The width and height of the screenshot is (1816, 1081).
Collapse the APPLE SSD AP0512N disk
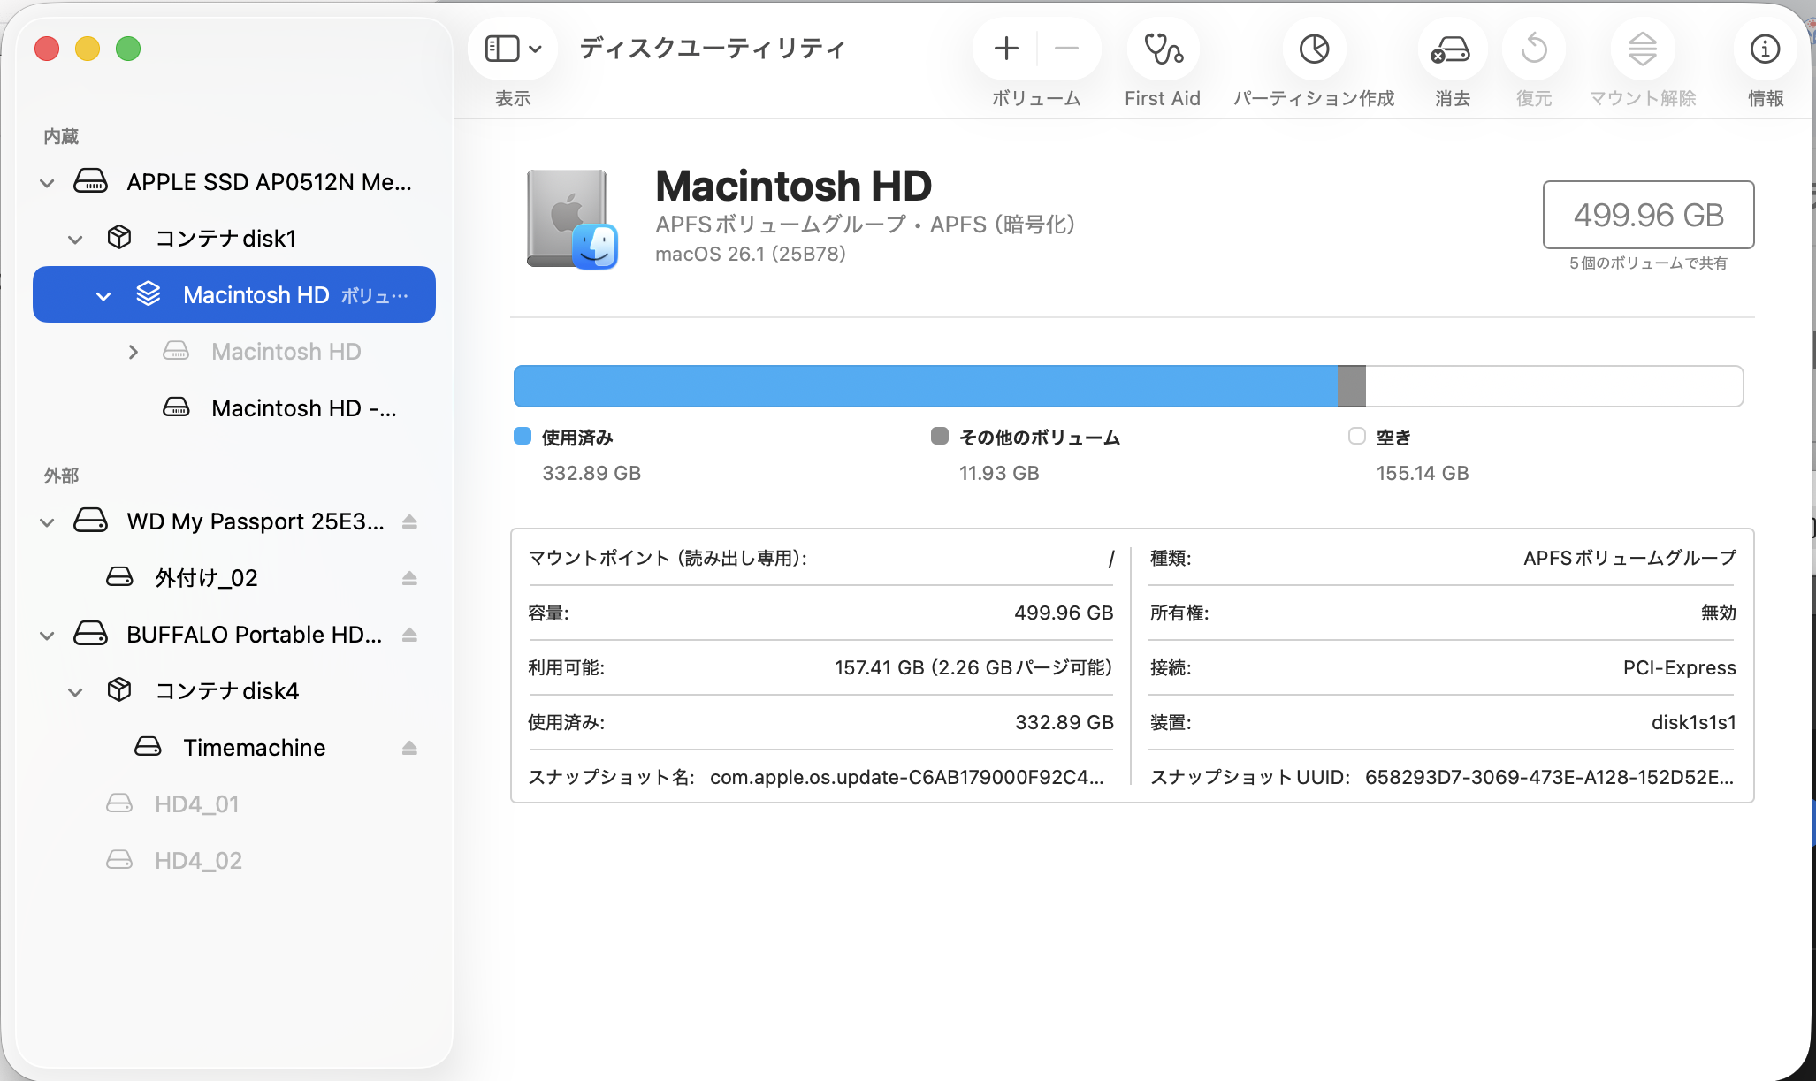(47, 183)
